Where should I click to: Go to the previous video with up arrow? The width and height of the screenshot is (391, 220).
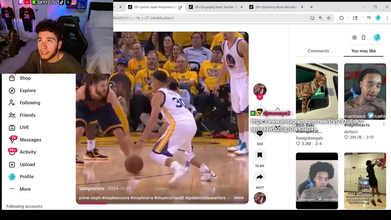(x=278, y=109)
